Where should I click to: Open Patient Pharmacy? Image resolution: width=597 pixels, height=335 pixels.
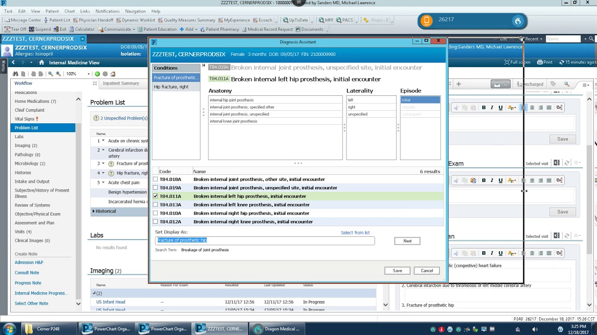point(219,29)
